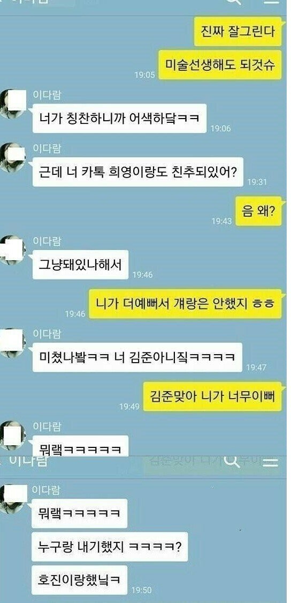Open profile avatar beside '너가 칭찬하니까 어색하닼ㅋㅋ'
291x603 pixels.
[x=13, y=104]
